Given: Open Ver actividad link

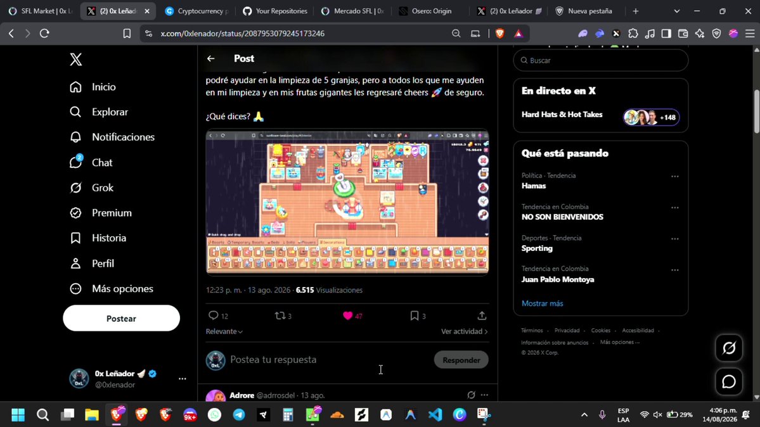Looking at the screenshot, I should pos(465,331).
